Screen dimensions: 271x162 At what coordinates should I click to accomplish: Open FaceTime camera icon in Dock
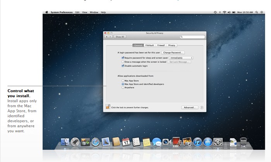[166, 142]
